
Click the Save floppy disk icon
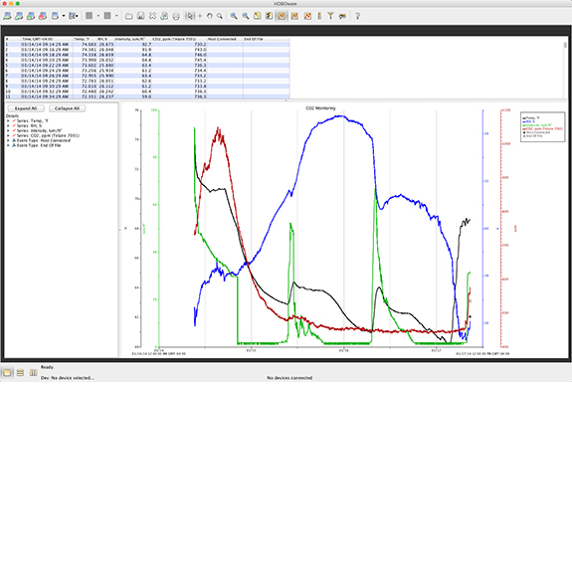(x=141, y=16)
